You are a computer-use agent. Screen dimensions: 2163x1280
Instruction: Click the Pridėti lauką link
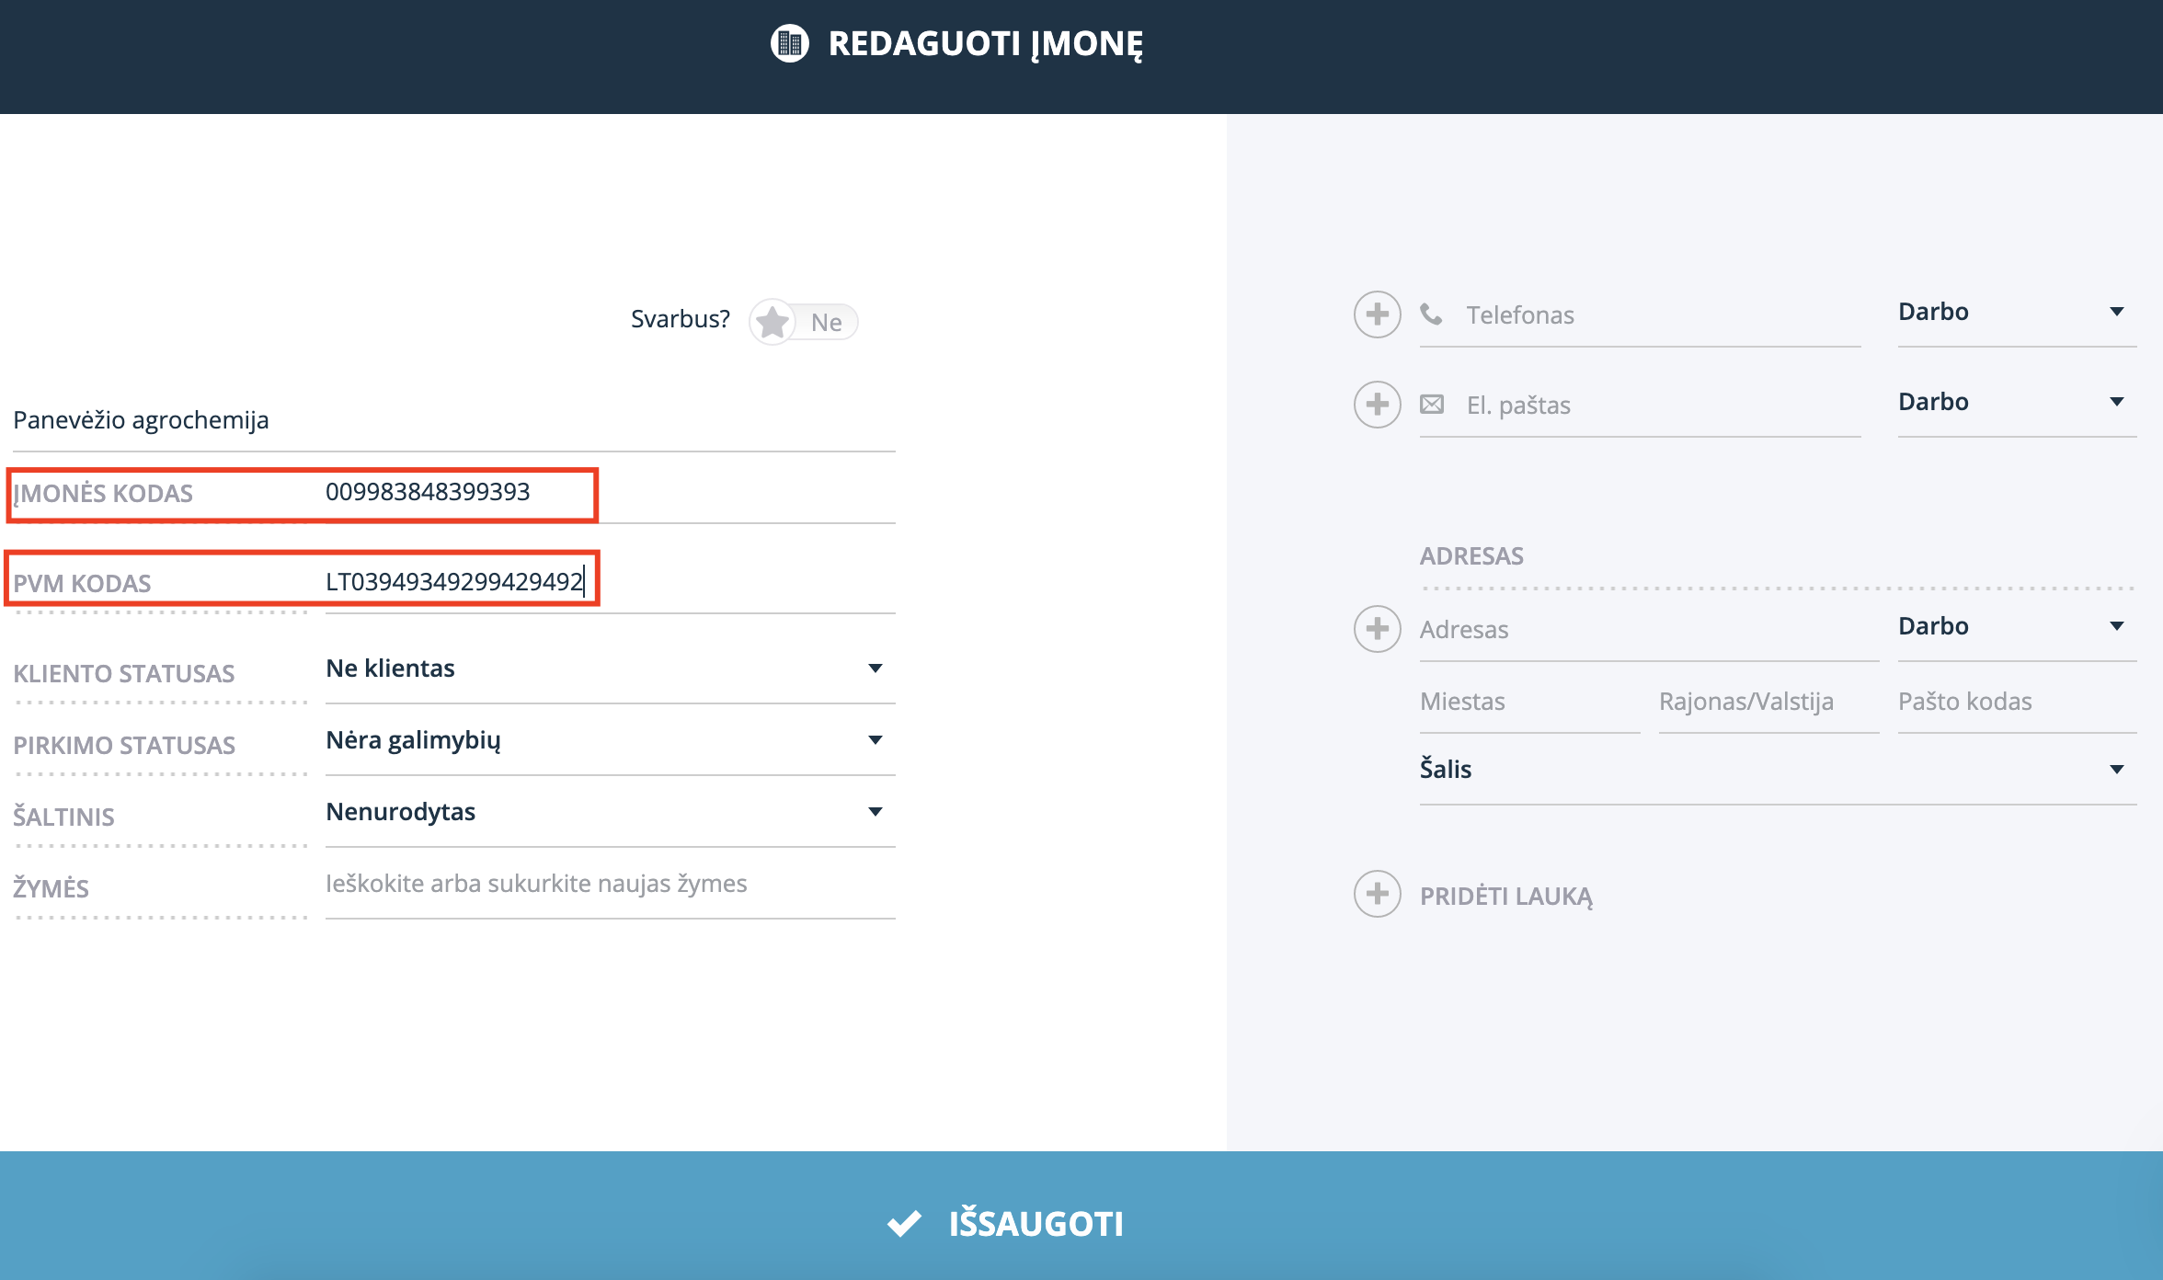[1505, 896]
